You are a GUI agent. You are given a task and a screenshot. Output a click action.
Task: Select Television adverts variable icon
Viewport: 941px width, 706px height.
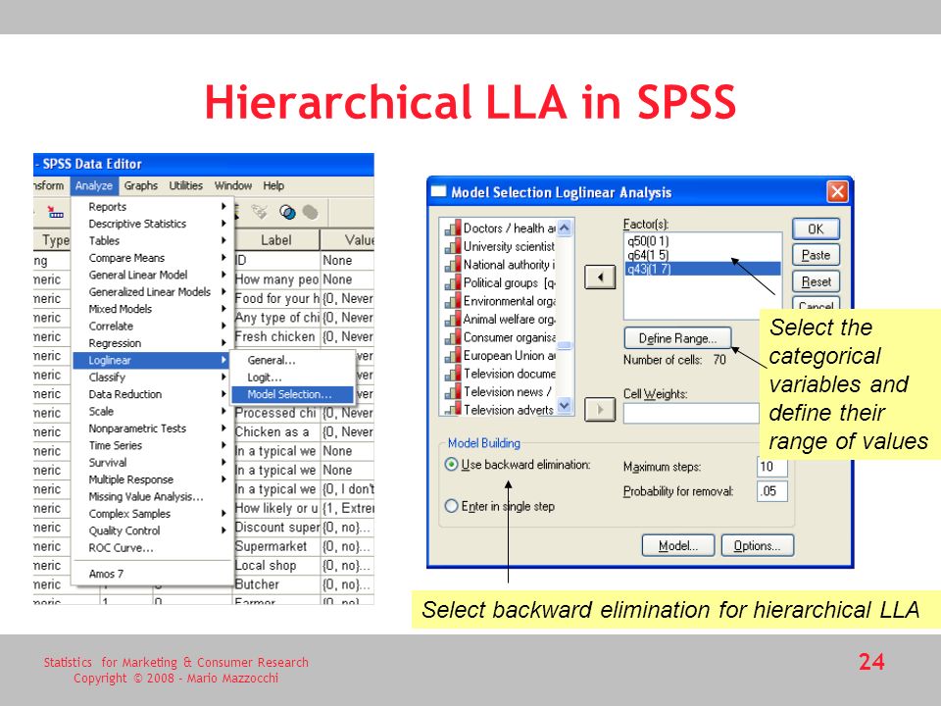(x=453, y=410)
